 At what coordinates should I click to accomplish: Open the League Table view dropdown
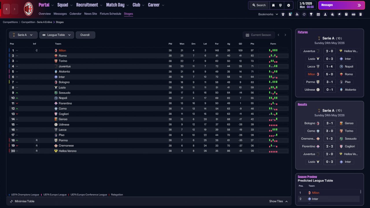57,35
